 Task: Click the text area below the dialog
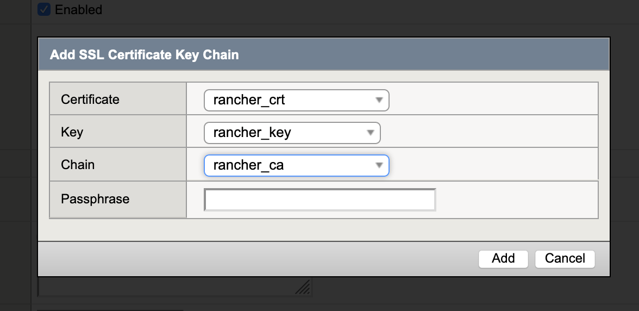coord(163,287)
